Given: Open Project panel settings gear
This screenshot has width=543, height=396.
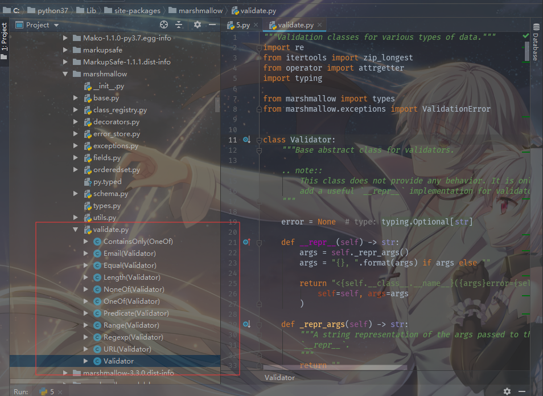Looking at the screenshot, I should point(198,25).
